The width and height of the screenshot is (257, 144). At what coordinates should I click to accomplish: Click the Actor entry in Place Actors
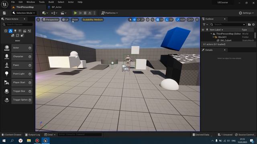pos(18,48)
